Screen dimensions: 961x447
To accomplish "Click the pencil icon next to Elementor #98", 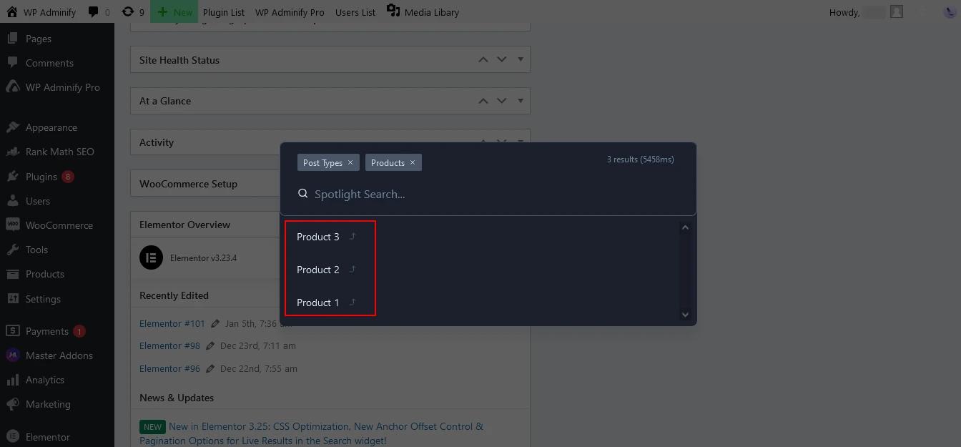I will point(210,346).
